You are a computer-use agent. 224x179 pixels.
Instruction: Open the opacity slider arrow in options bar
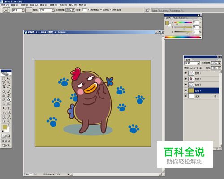(x=73, y=10)
